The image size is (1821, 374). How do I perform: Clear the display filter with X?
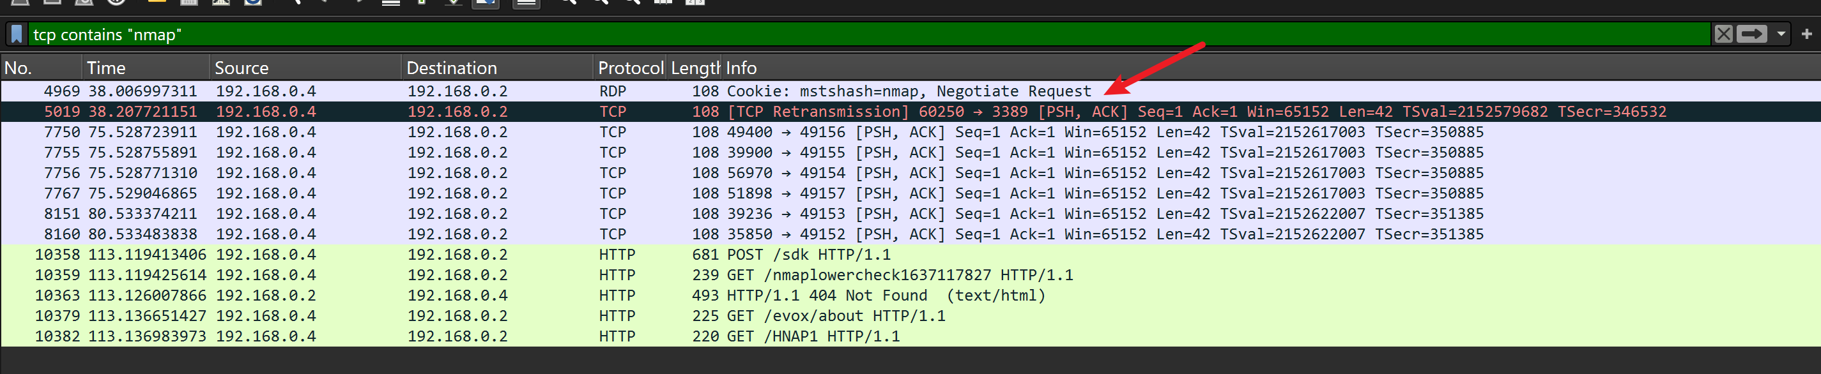1723,34
